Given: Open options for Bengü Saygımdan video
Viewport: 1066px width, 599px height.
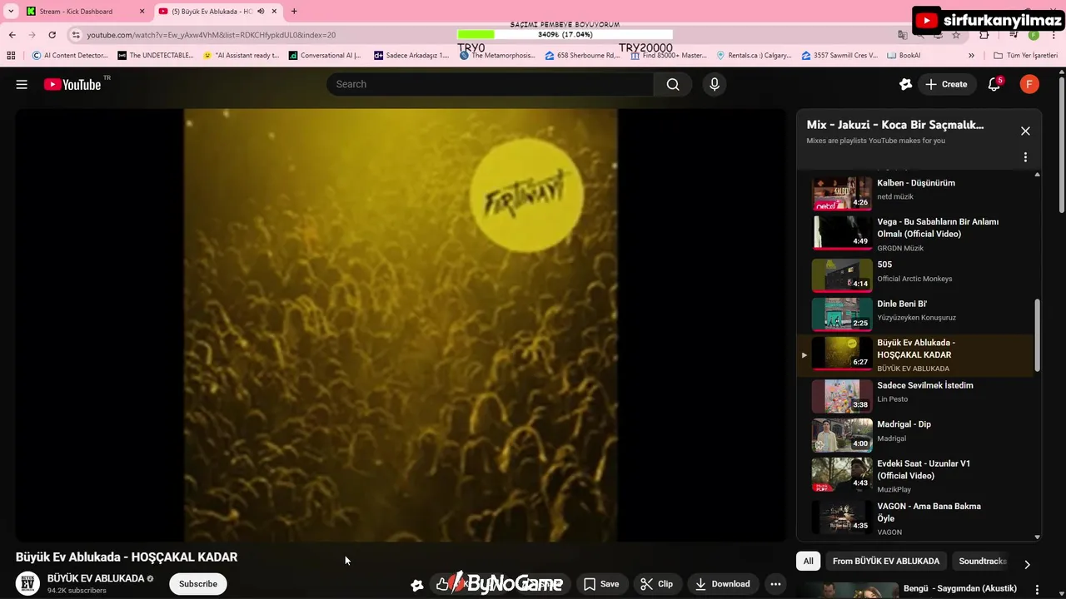Looking at the screenshot, I should click(1038, 590).
